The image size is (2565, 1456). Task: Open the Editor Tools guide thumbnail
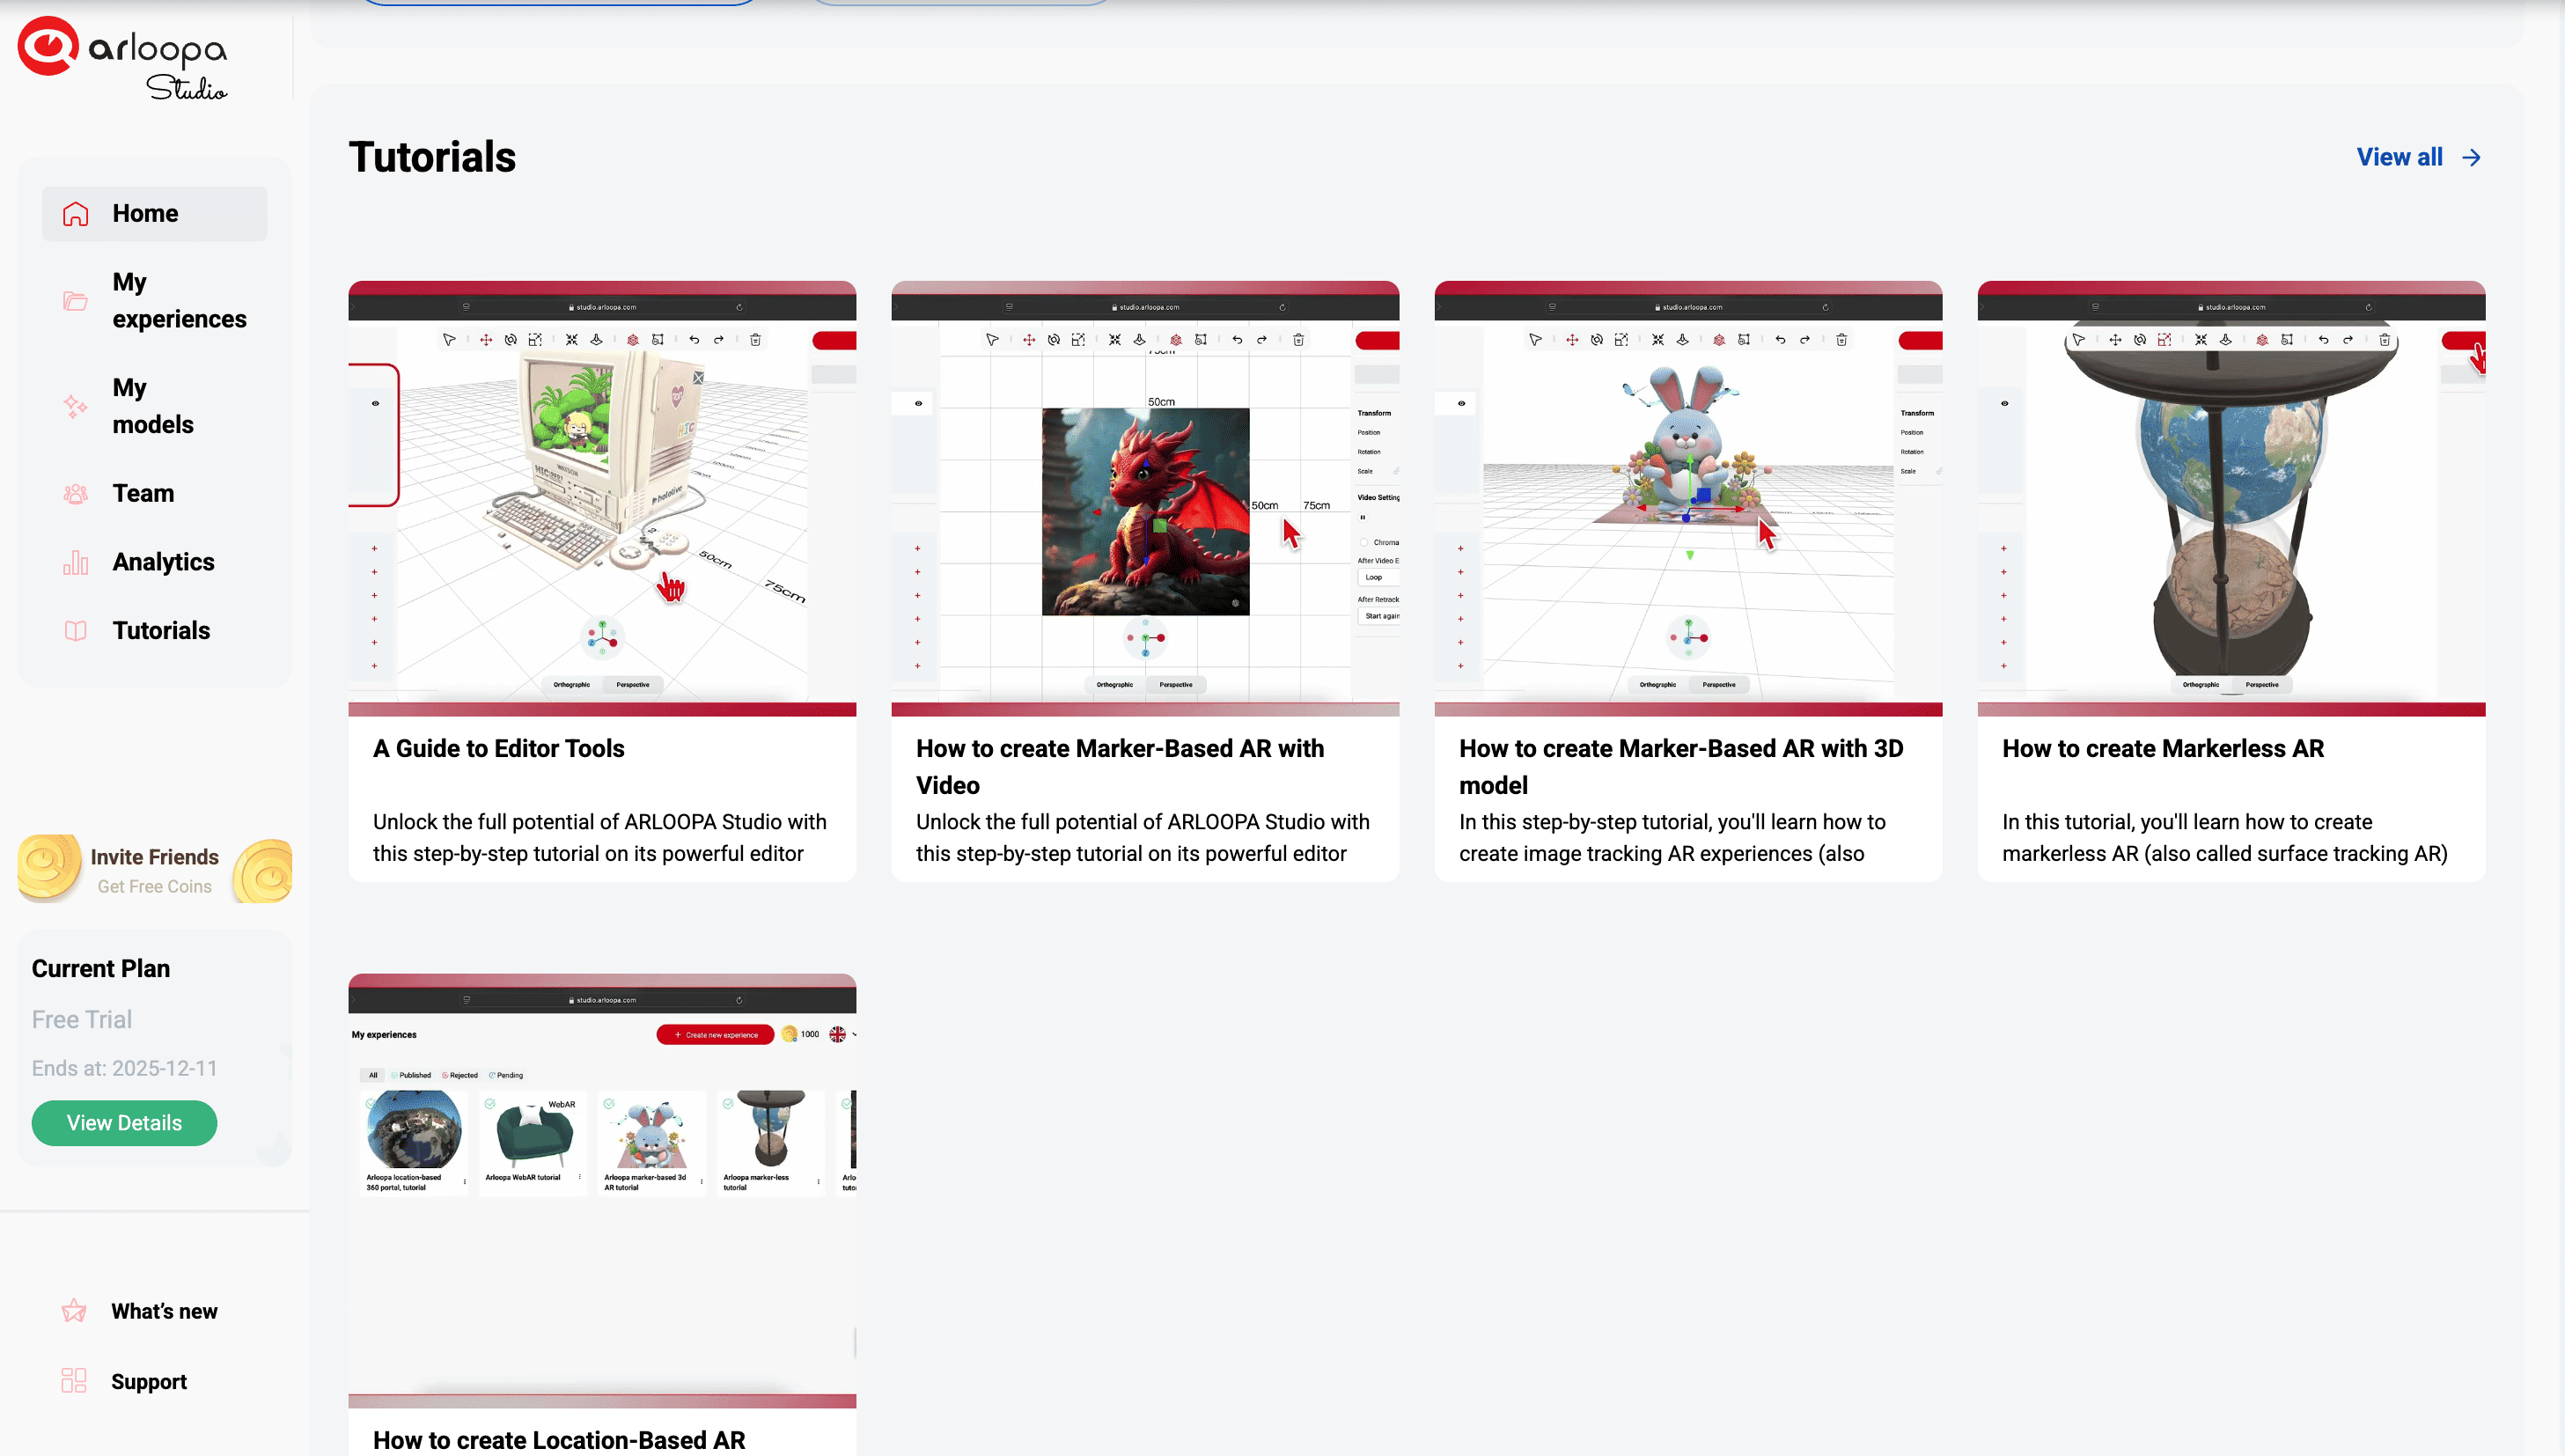click(602, 498)
